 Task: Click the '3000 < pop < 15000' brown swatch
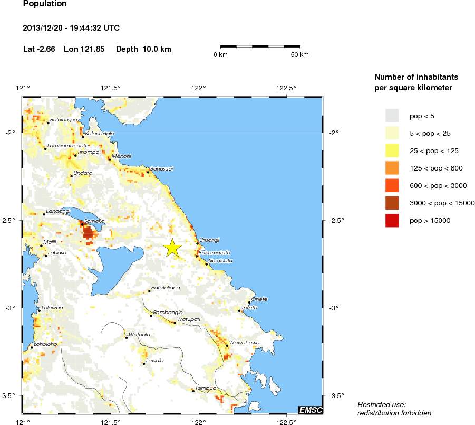pyautogui.click(x=393, y=203)
